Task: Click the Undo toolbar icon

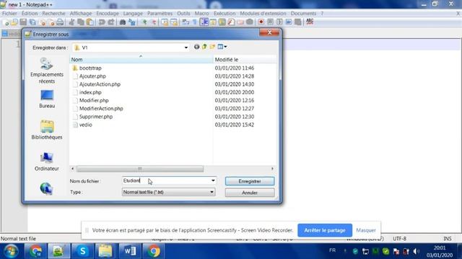Action: [102, 22]
